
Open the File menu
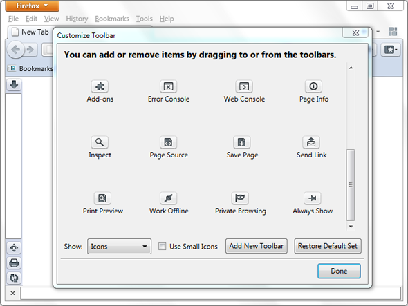point(13,19)
